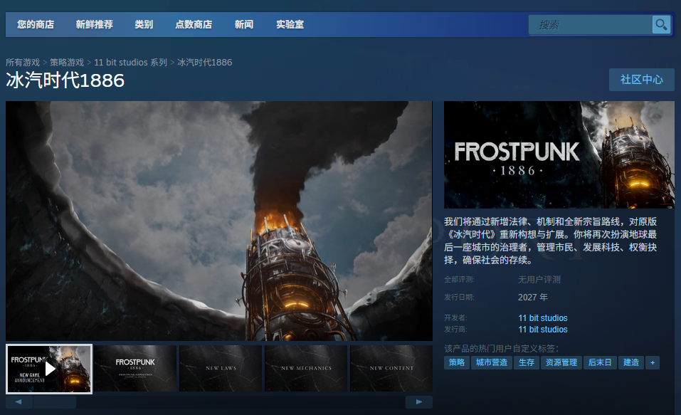Screen dimensions: 681x415
Task: Click the 无用户评测 review text
Action: 539,280
